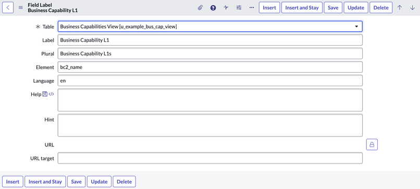This screenshot has width=420, height=189.
Task: Click into the Help text area
Action: (210, 100)
